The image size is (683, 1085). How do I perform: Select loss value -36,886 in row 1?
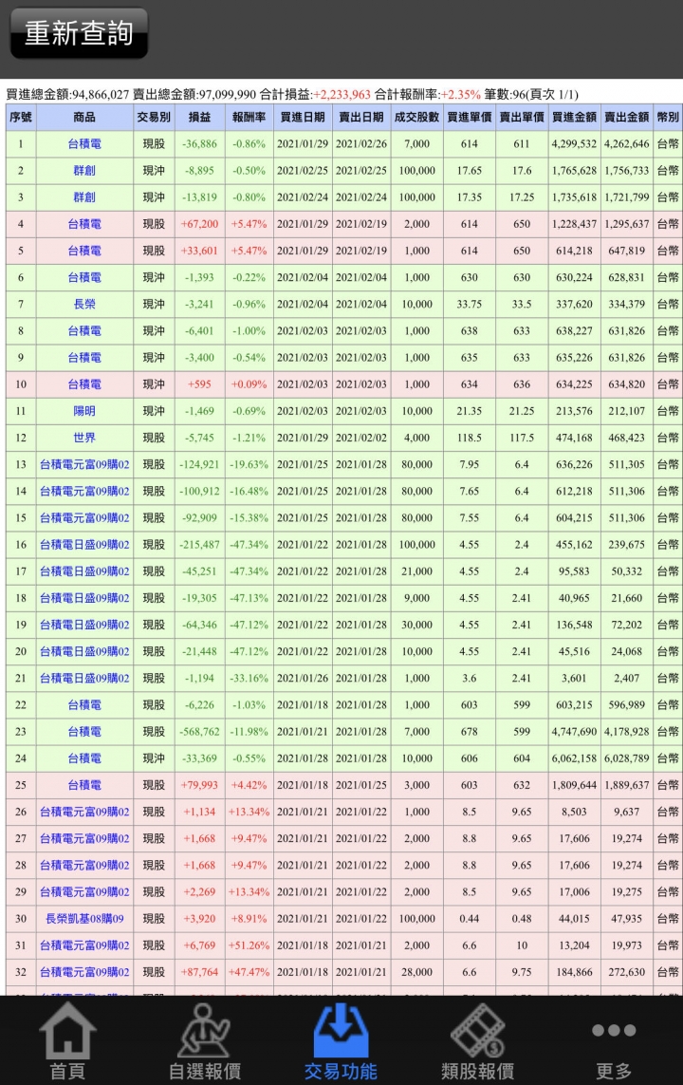200,144
